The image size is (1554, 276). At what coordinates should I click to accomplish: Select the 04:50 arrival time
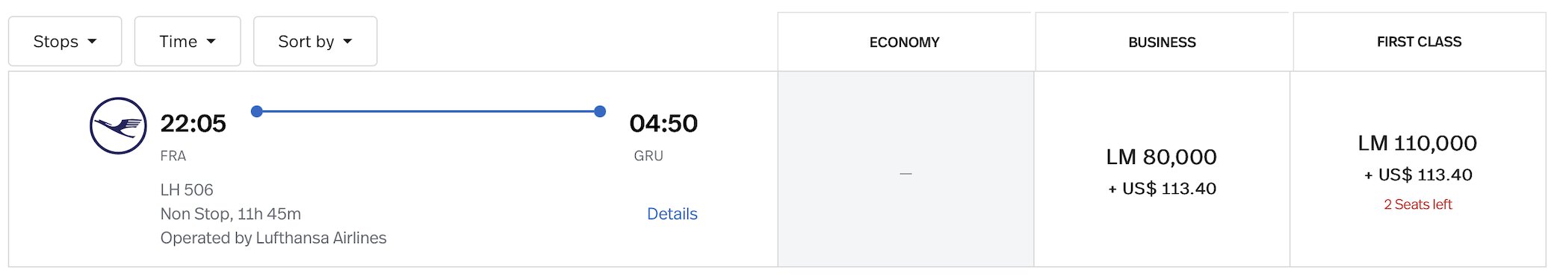tap(663, 123)
